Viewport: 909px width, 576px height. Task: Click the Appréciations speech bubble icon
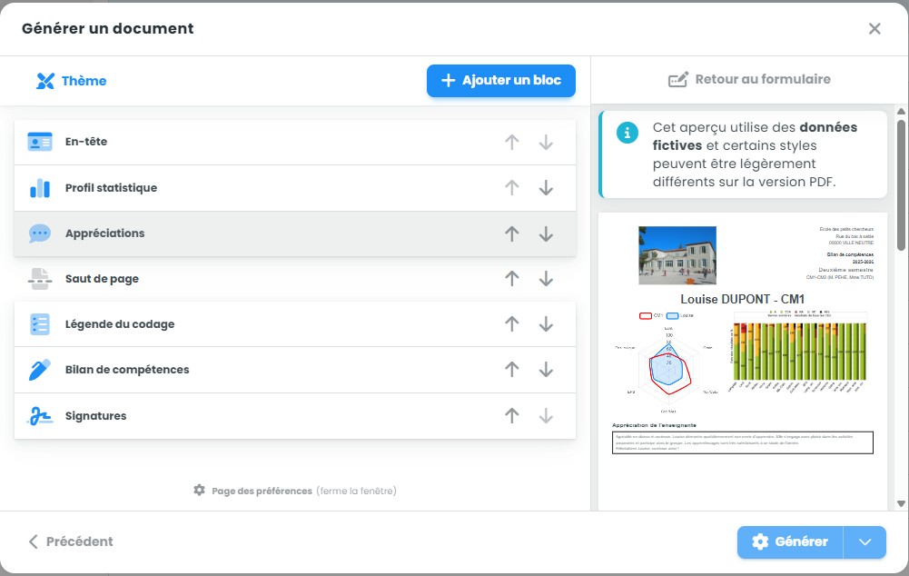(x=40, y=233)
